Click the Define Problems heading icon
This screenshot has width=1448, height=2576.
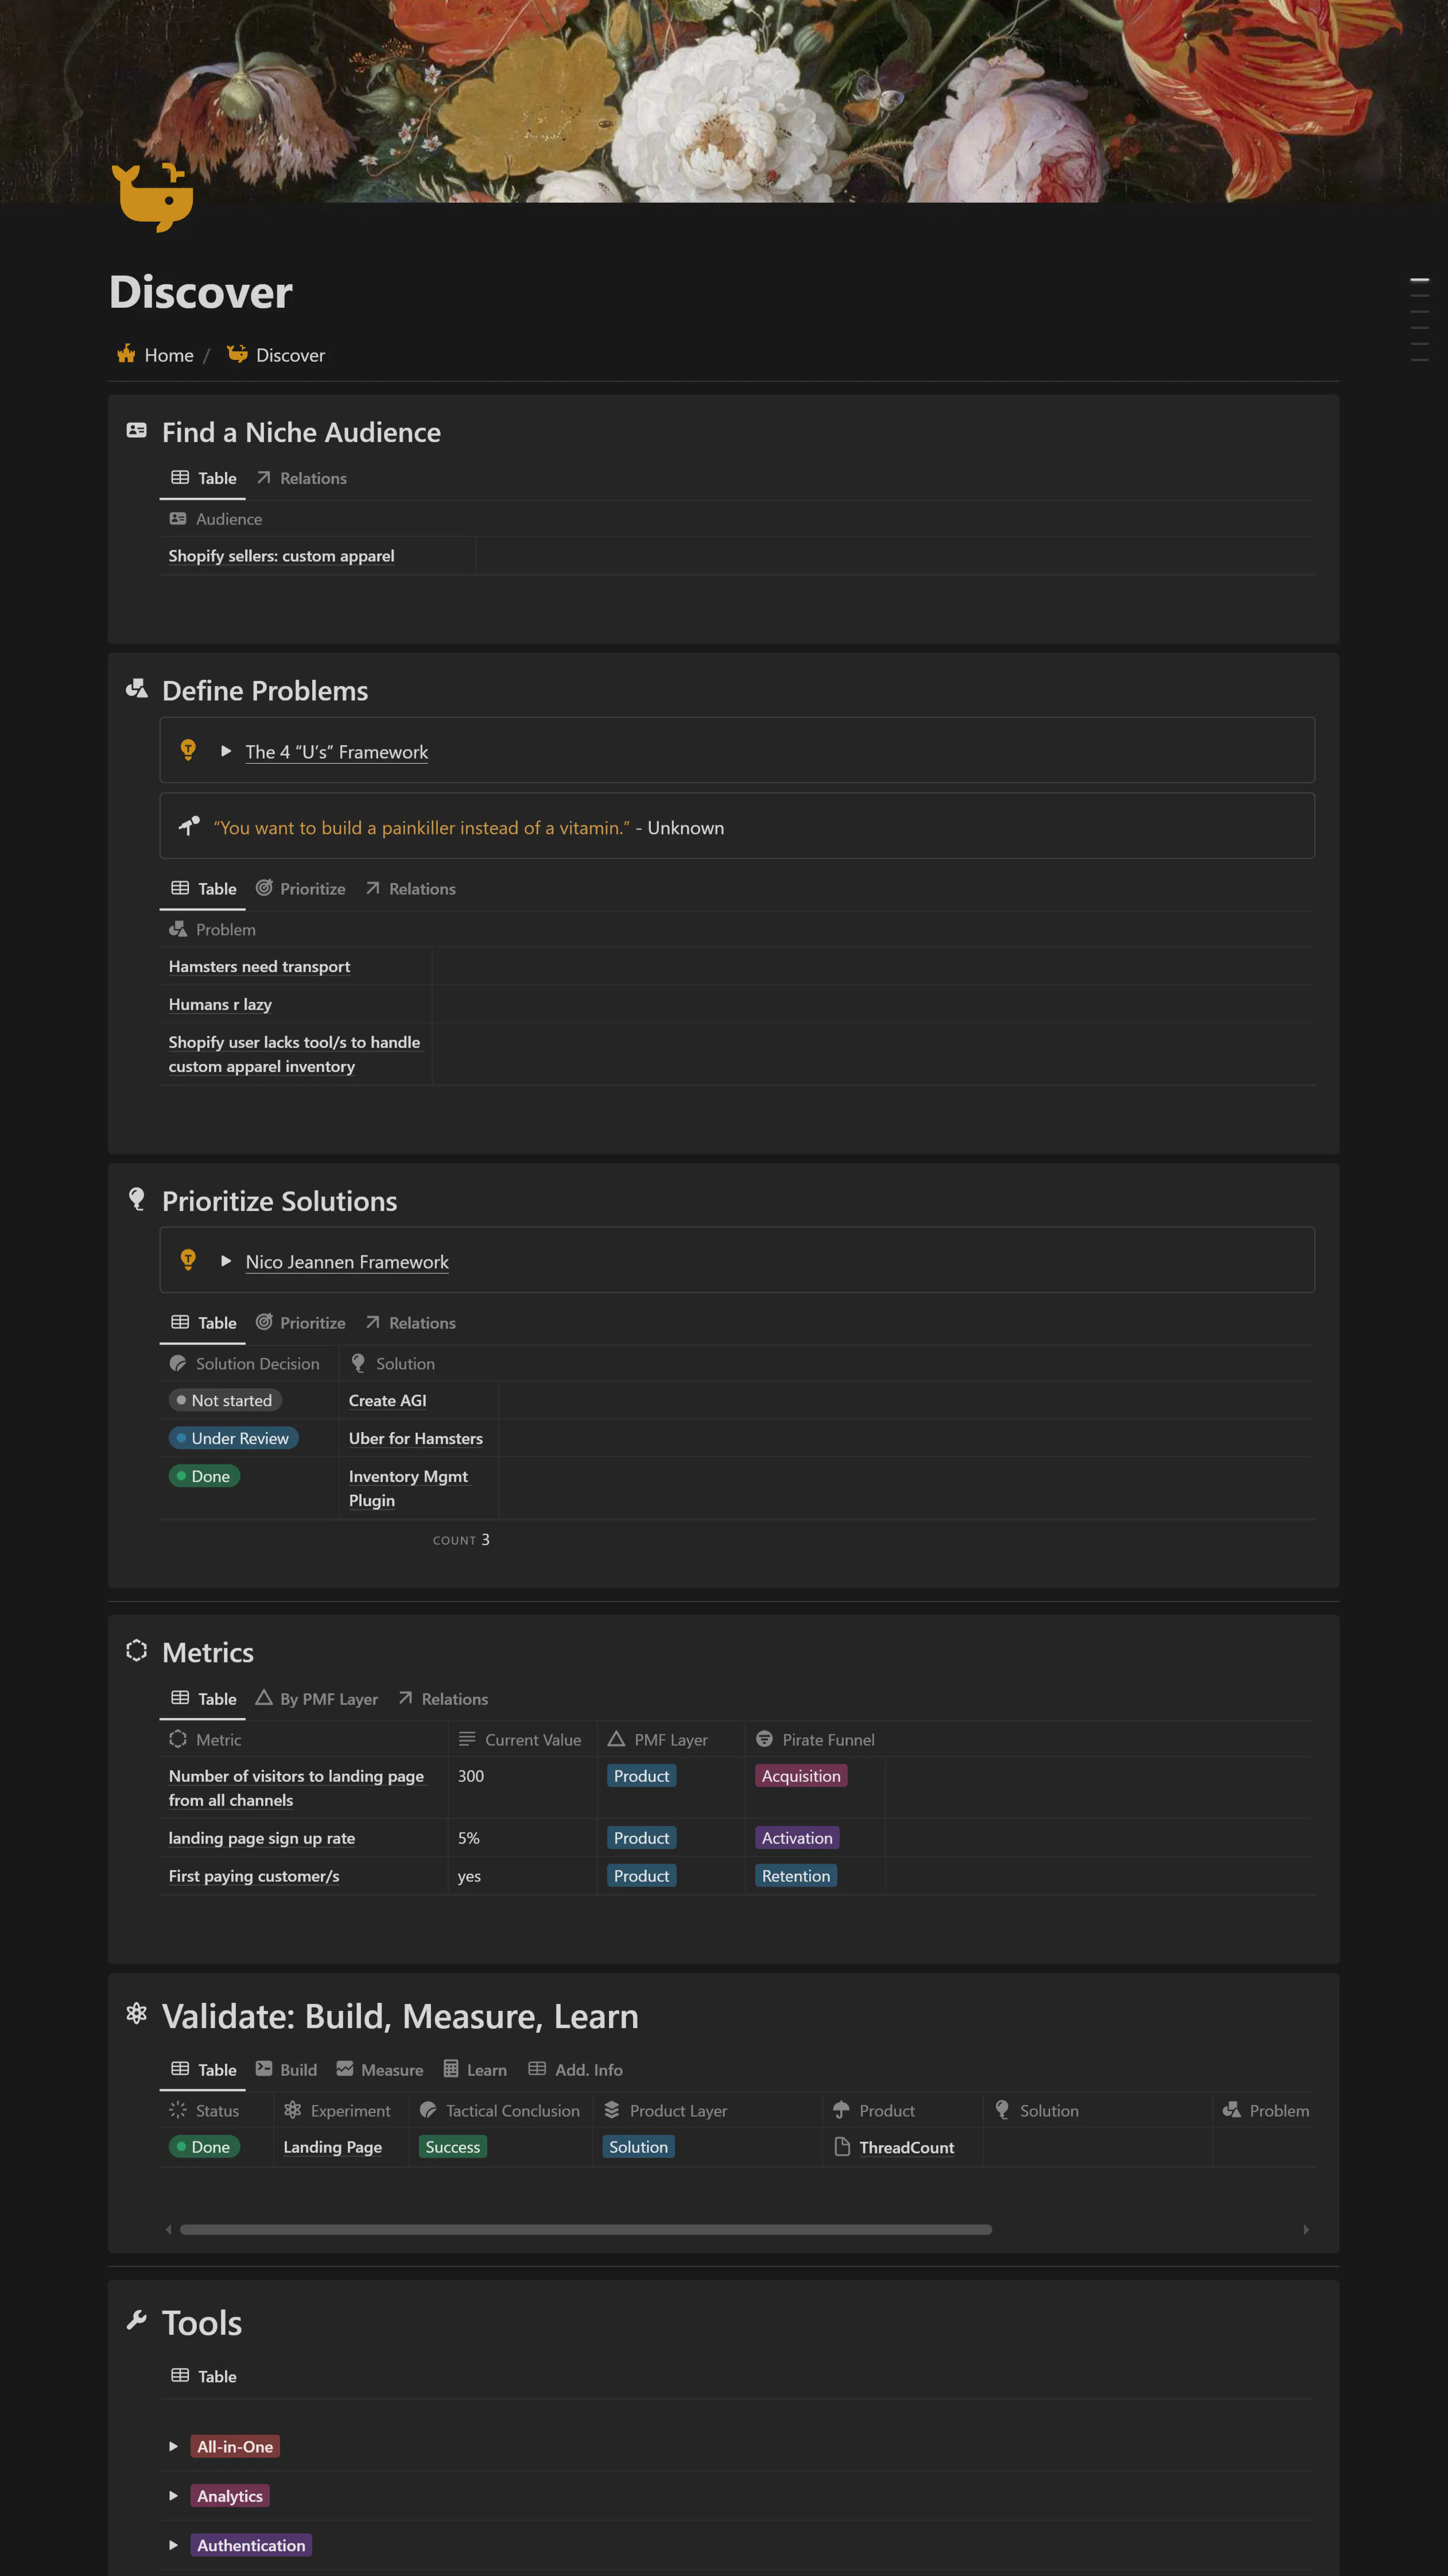(x=137, y=689)
